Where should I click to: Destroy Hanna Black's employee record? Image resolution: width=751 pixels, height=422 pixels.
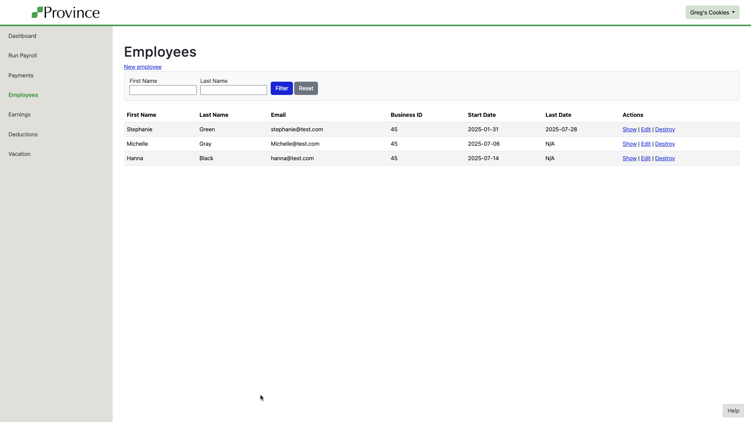665,158
